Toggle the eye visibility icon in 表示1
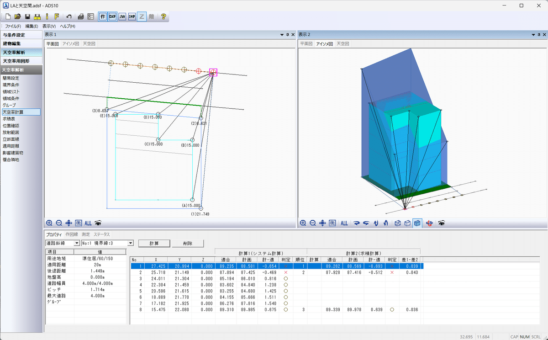This screenshot has width=548, height=340. (98, 223)
